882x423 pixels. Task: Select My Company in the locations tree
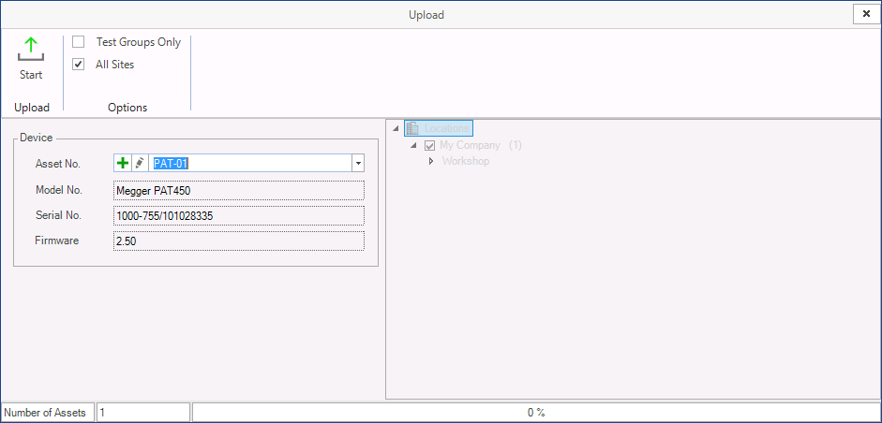point(470,145)
